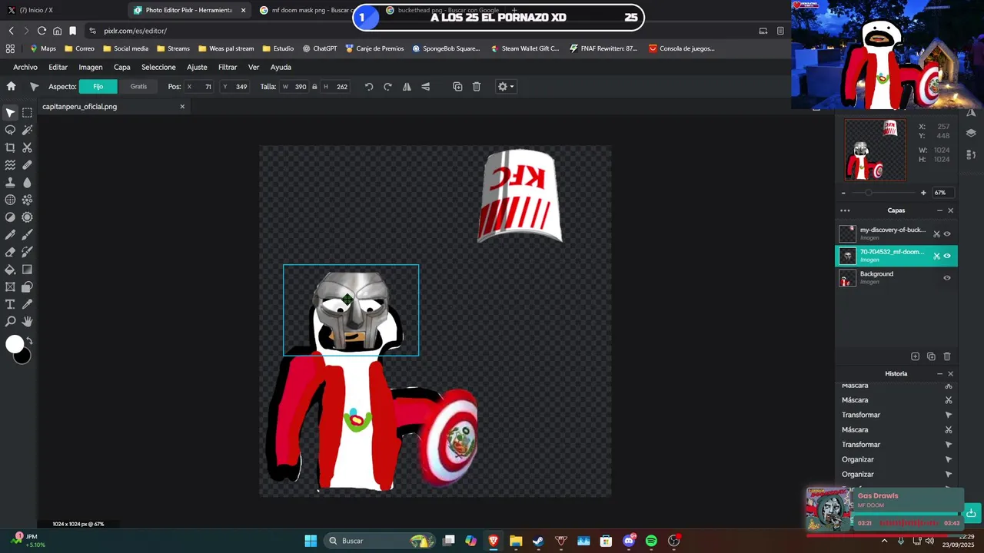Select the Heal bandage tool

pyautogui.click(x=27, y=165)
